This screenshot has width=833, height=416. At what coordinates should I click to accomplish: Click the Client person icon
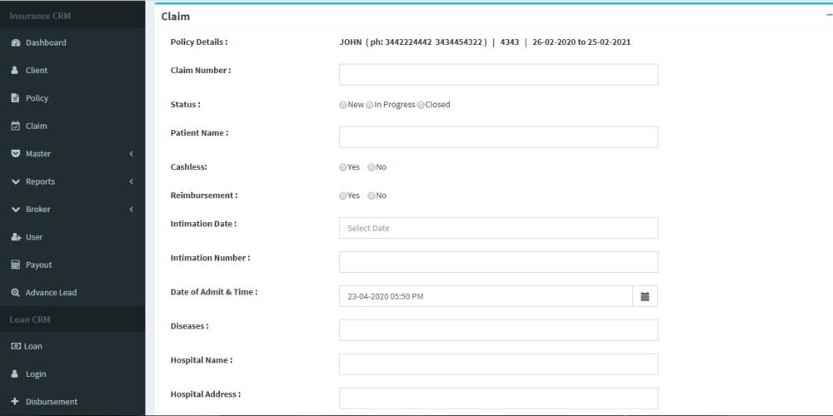(15, 71)
